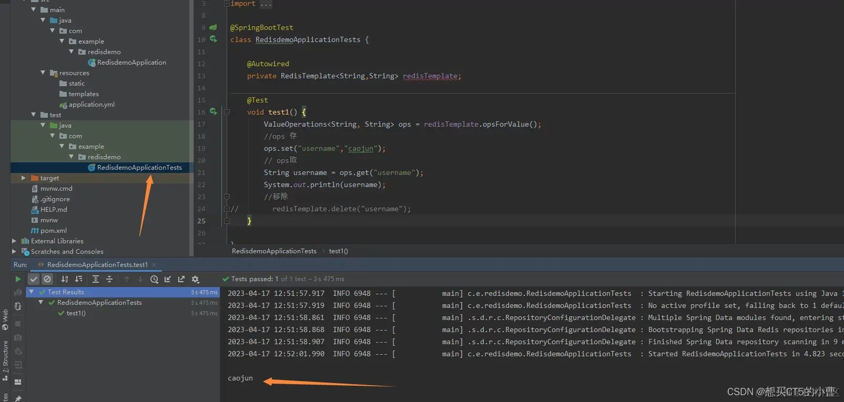Open test history clock icon
Screen dimensions: 844x402
[x=154, y=279]
